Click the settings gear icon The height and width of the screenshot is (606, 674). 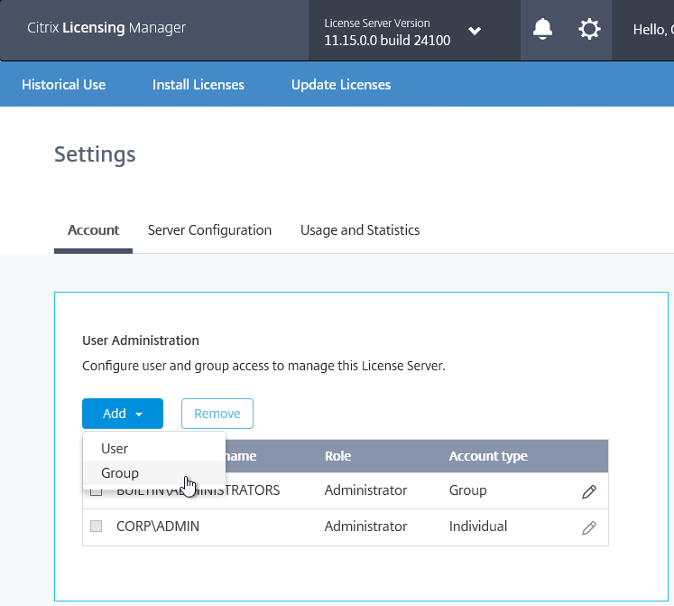[x=589, y=30]
